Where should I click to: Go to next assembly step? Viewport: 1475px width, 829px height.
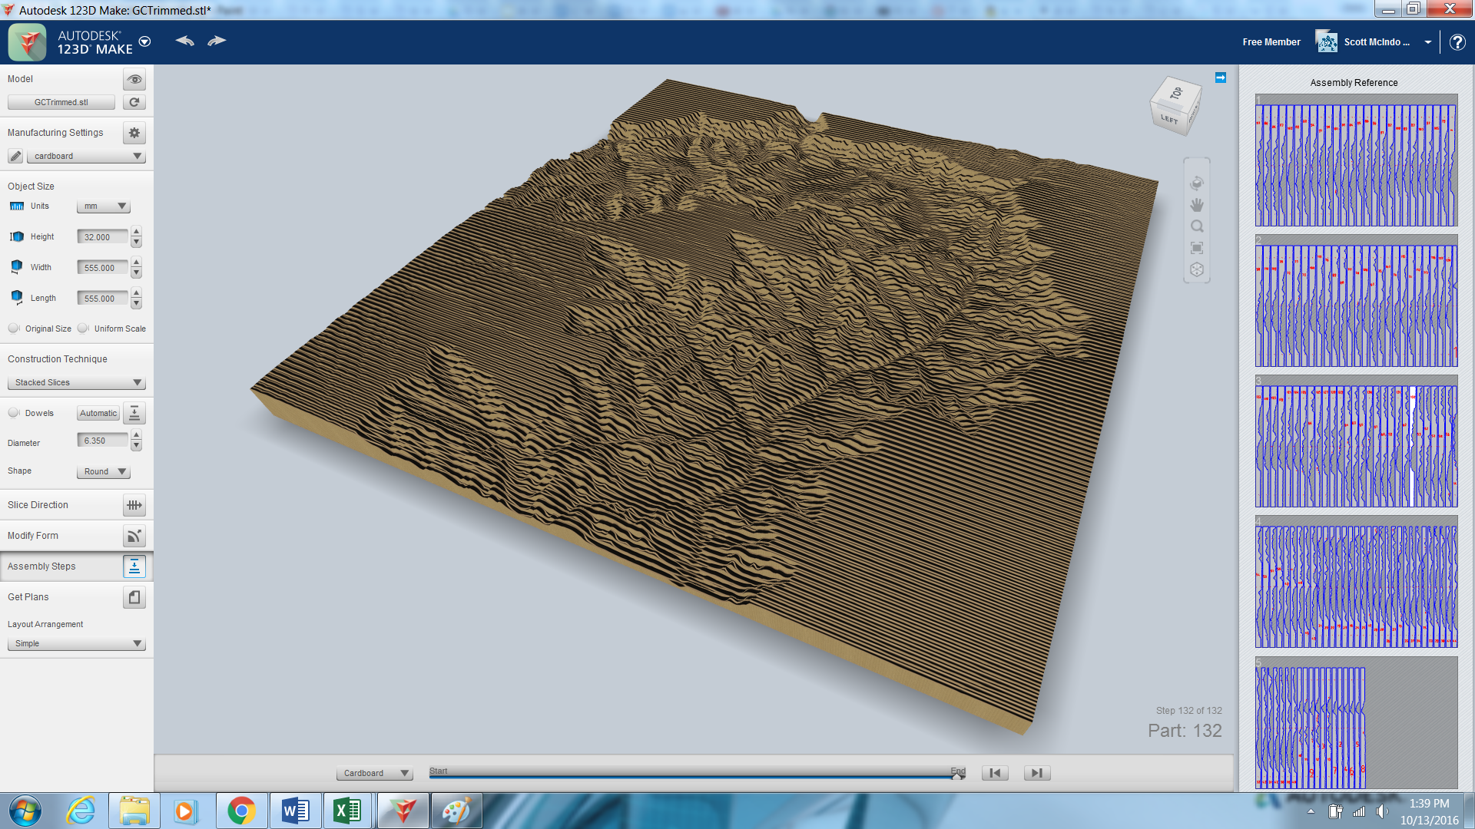[1036, 773]
